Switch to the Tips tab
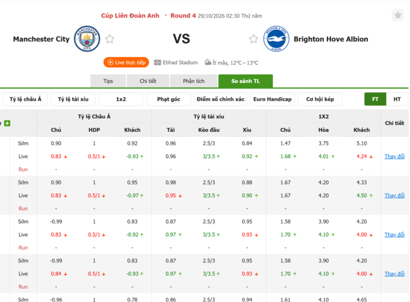 tap(108, 81)
